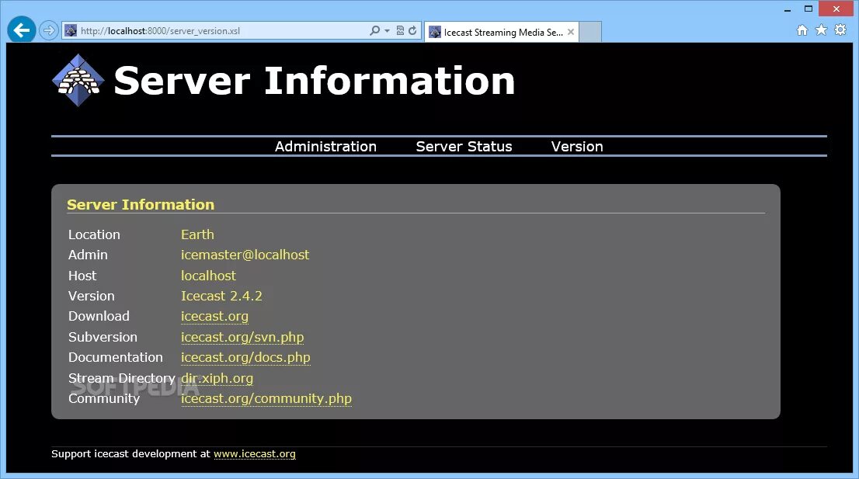Open the Tools gear icon
859x479 pixels.
point(840,30)
